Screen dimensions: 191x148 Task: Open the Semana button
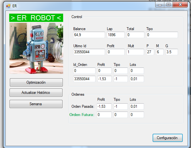pos(36,104)
